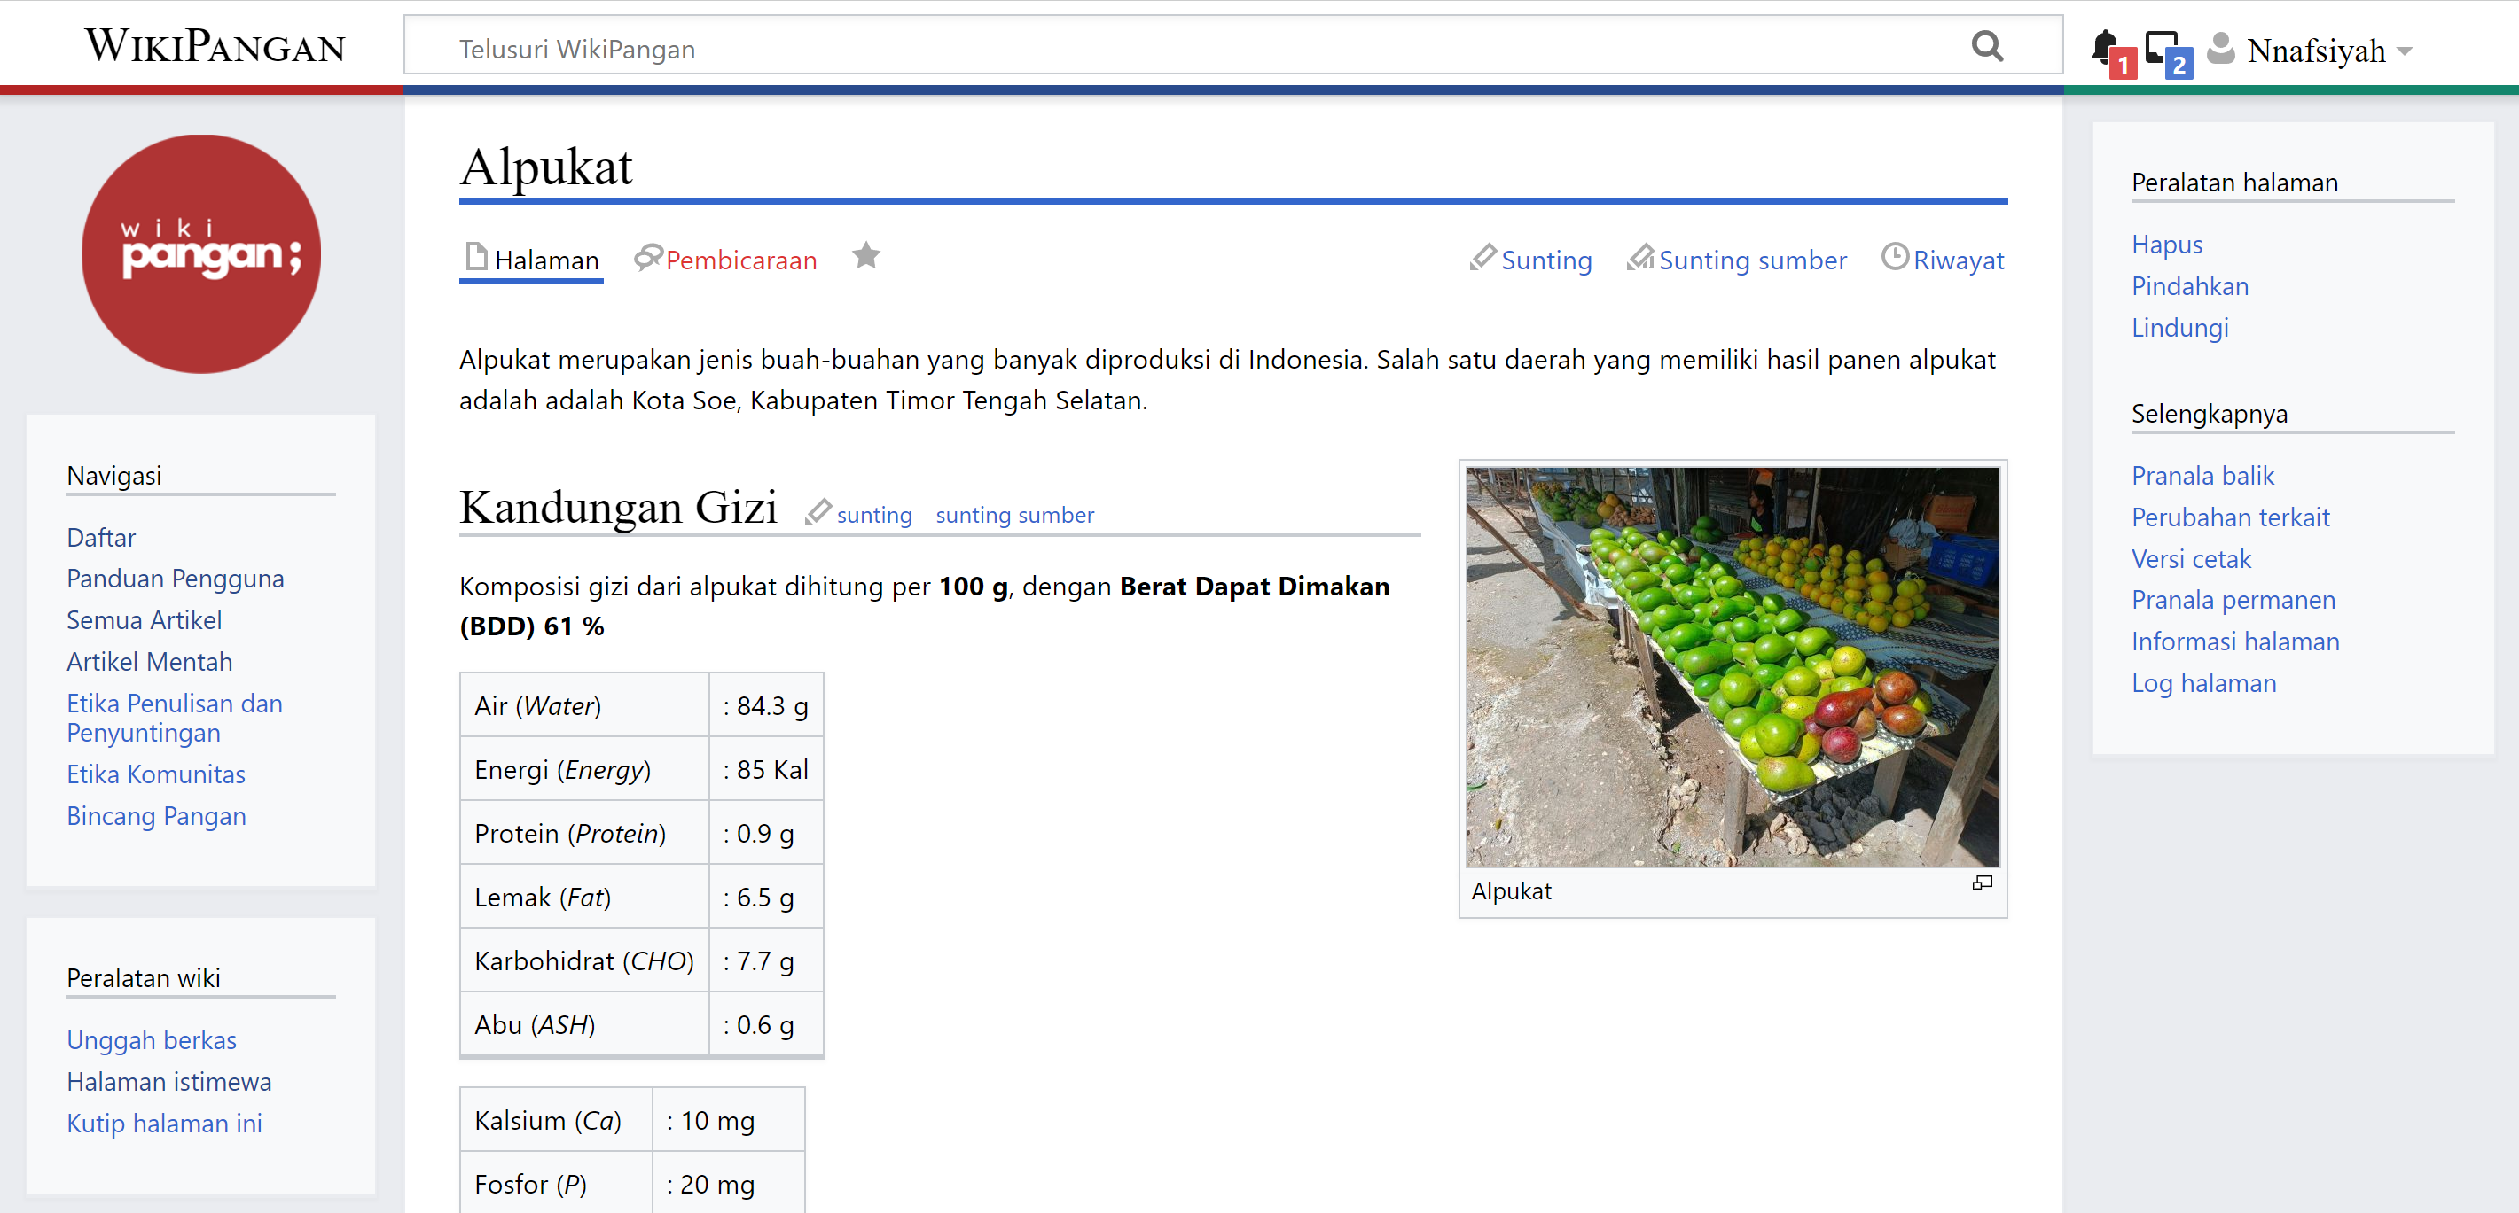The image size is (2519, 1213).
Task: Select the Halaman tab
Action: [x=544, y=260]
